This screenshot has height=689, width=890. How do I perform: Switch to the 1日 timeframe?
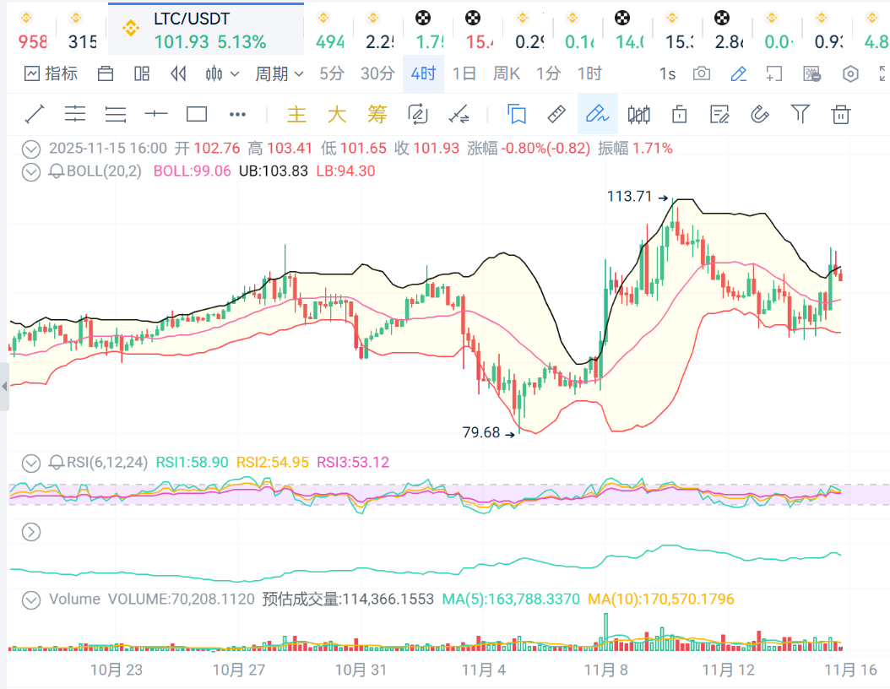point(464,74)
